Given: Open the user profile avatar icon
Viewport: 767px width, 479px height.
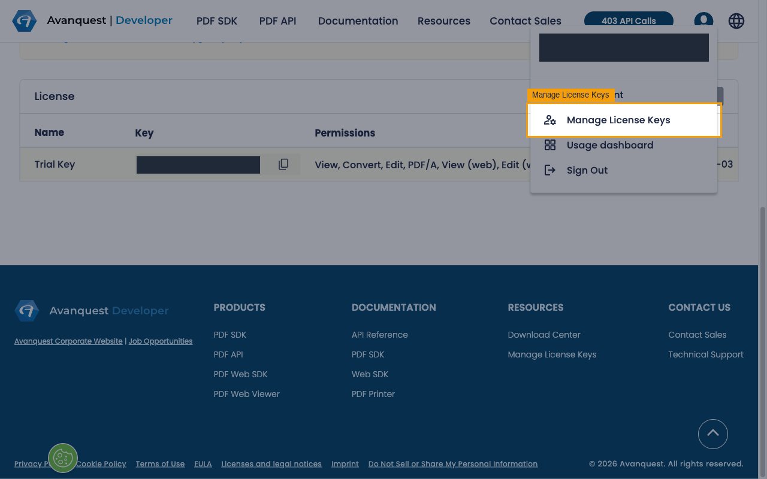Looking at the screenshot, I should (x=703, y=21).
